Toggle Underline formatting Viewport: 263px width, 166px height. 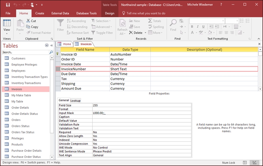click(203, 27)
